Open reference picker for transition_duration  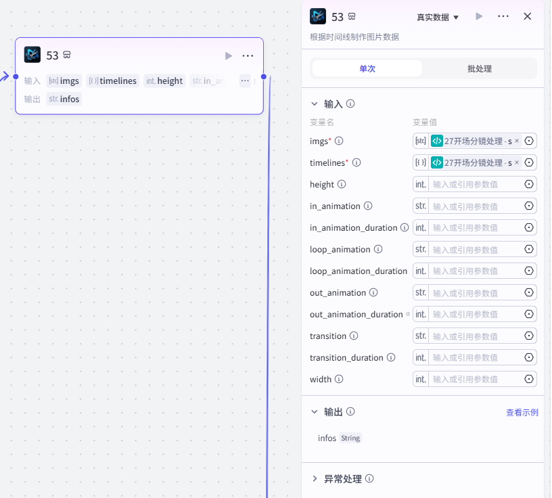pyautogui.click(x=529, y=357)
